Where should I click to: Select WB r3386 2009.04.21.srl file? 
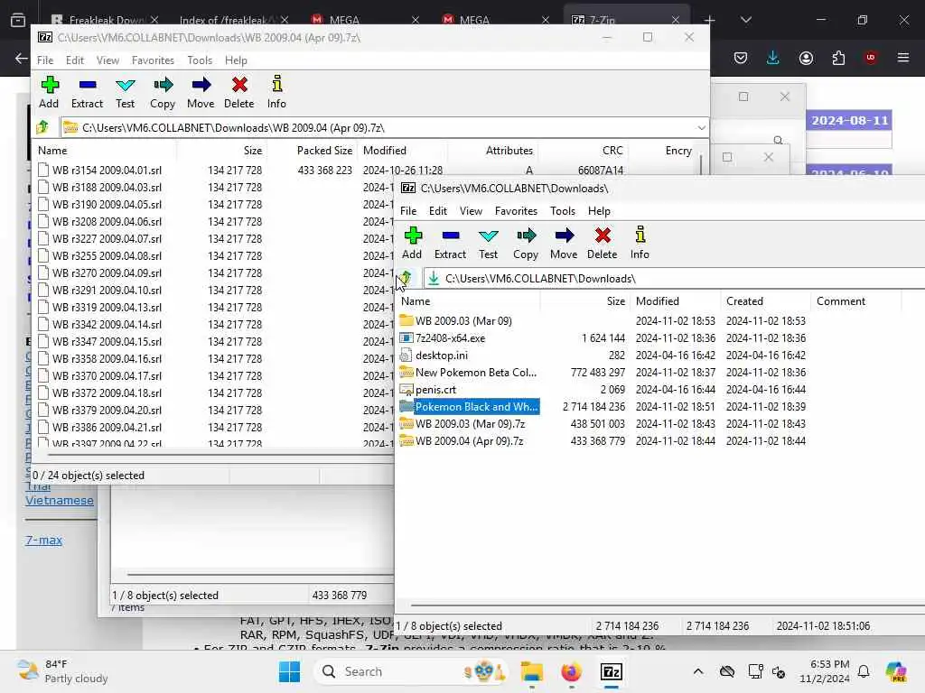coord(107,427)
